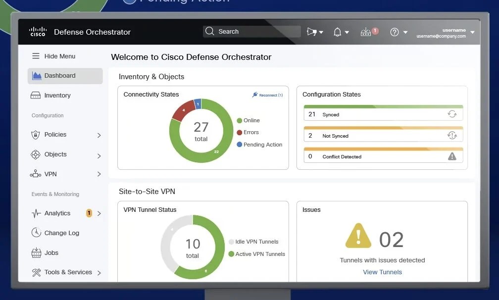Open the Synced configuration state row
Image resolution: width=499 pixels, height=300 pixels.
(x=383, y=113)
